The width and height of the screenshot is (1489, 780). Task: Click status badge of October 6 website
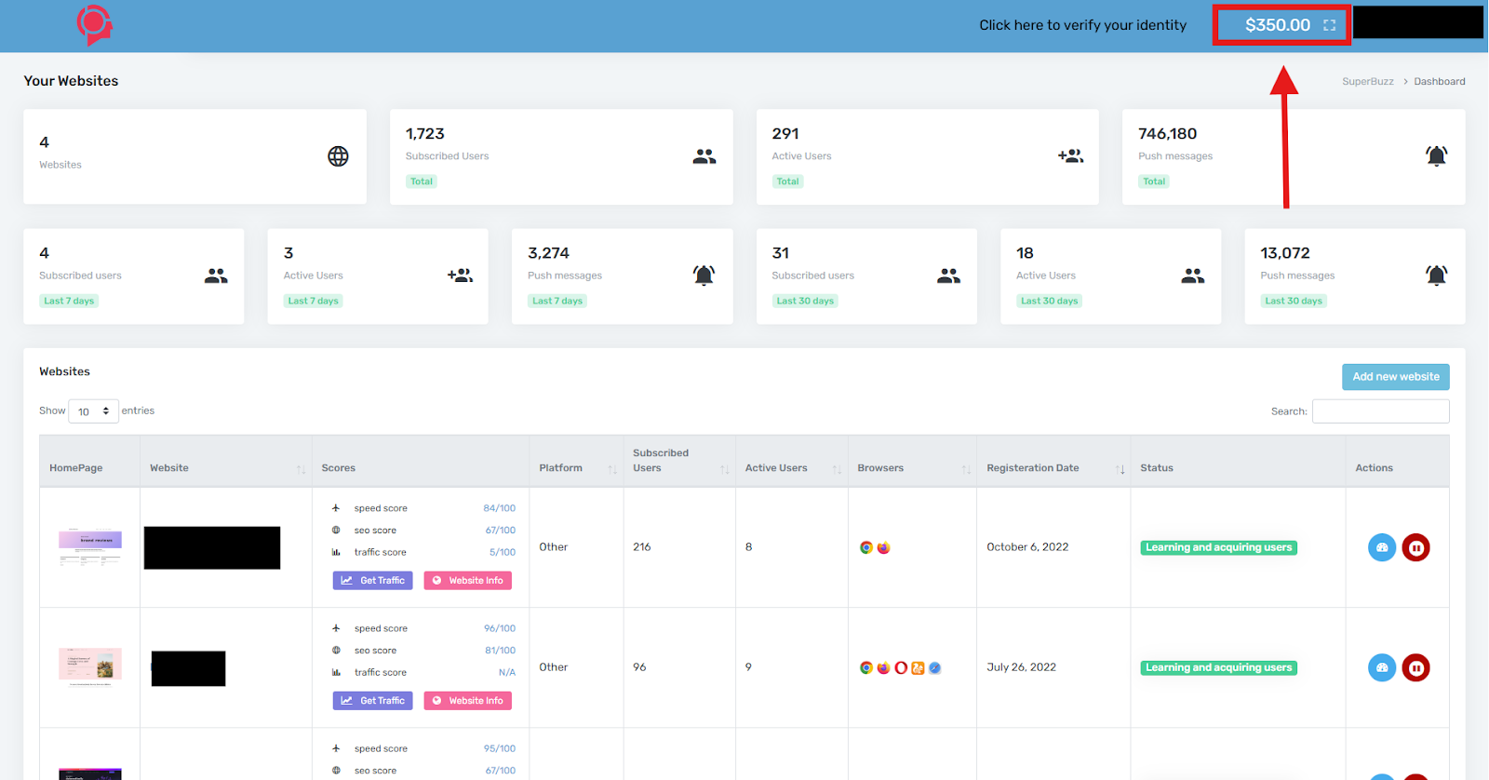[x=1218, y=547]
